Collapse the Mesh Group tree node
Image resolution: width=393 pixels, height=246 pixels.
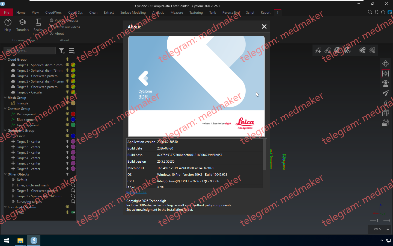point(5,98)
